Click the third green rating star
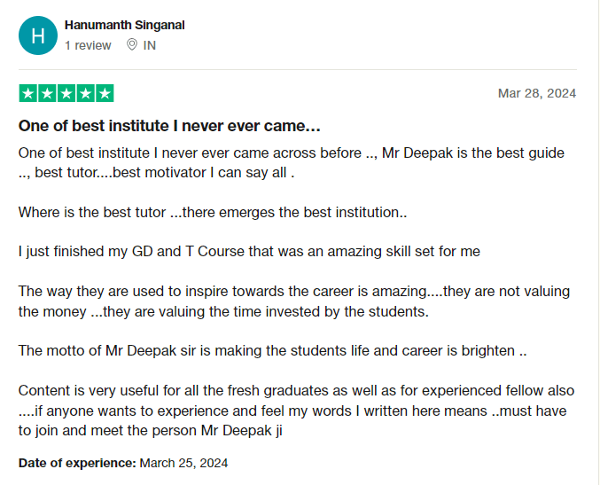Viewport: 600px width, 485px height. (66, 93)
